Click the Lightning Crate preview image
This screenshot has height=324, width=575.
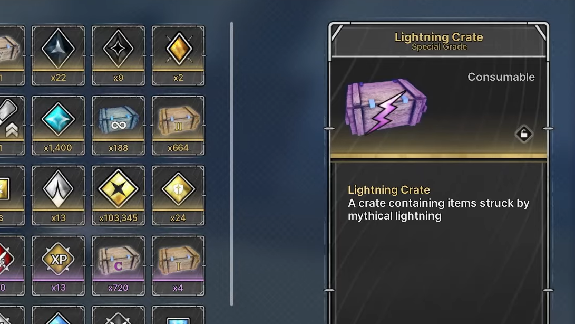[386, 107]
